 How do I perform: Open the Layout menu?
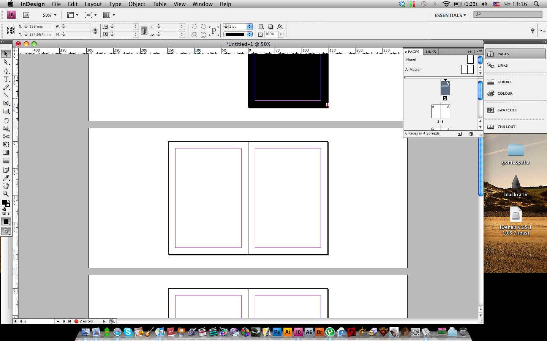(x=93, y=4)
